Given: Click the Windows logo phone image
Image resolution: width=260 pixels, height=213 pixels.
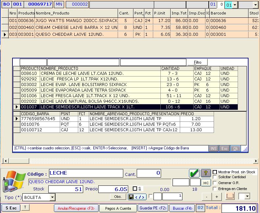Looking at the screenshot, I should (13, 181).
